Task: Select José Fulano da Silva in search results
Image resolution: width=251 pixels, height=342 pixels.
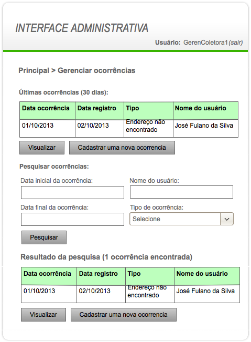Action: coord(205,291)
